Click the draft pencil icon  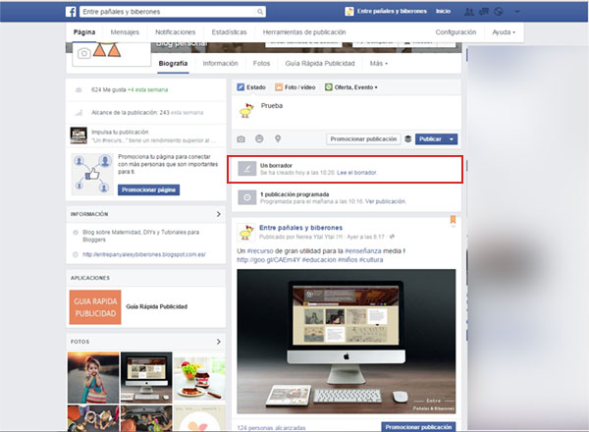[246, 169]
